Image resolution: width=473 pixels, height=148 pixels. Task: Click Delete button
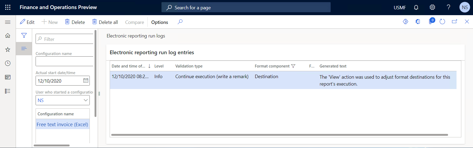tap(75, 22)
